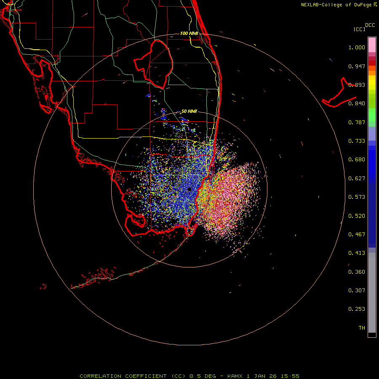Select the 0.253 scale value
Image resolution: width=379 pixels, height=379 pixels.
[x=357, y=309]
